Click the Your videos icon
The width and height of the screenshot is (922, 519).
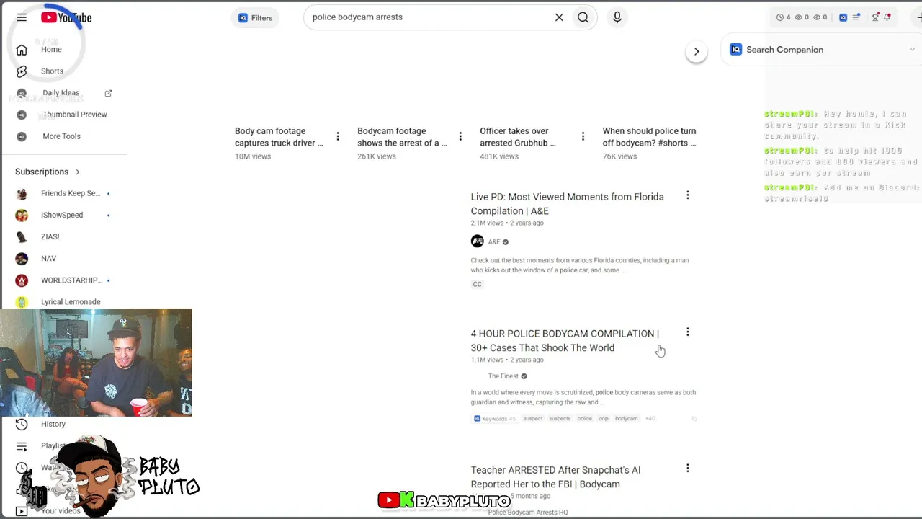(x=22, y=511)
